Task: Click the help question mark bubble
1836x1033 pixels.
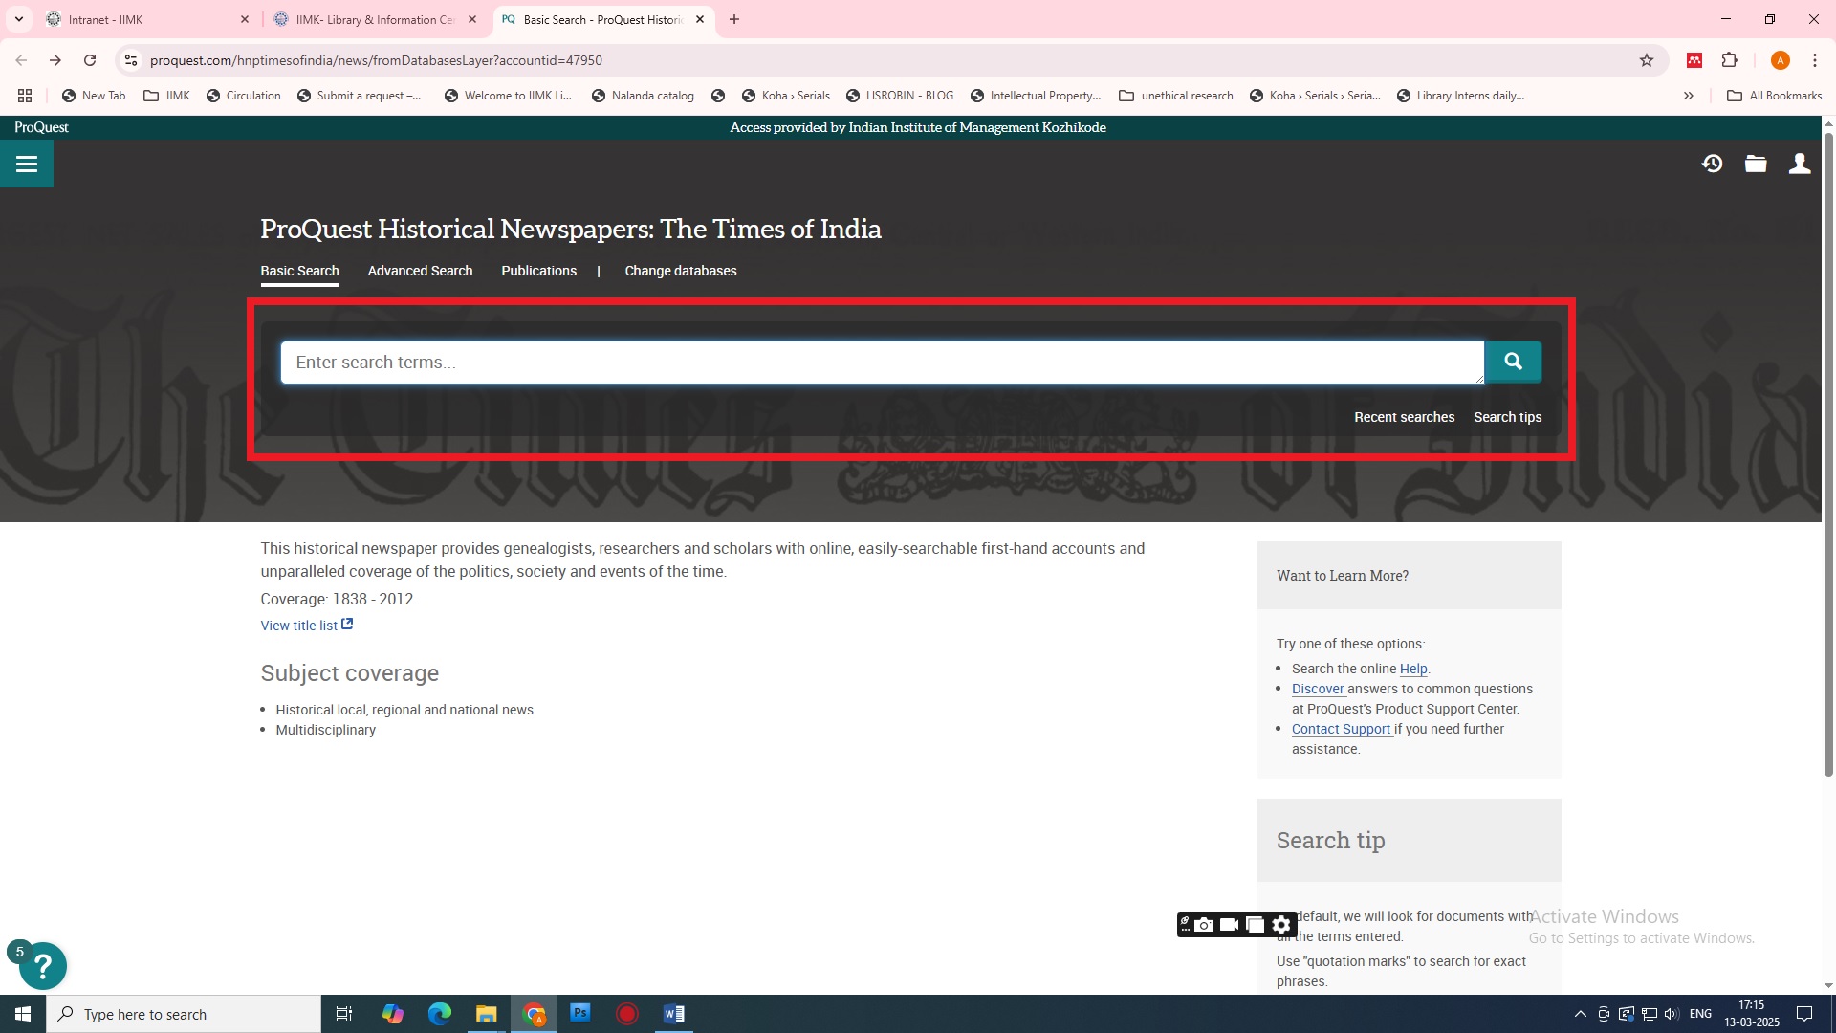Action: [x=42, y=966]
